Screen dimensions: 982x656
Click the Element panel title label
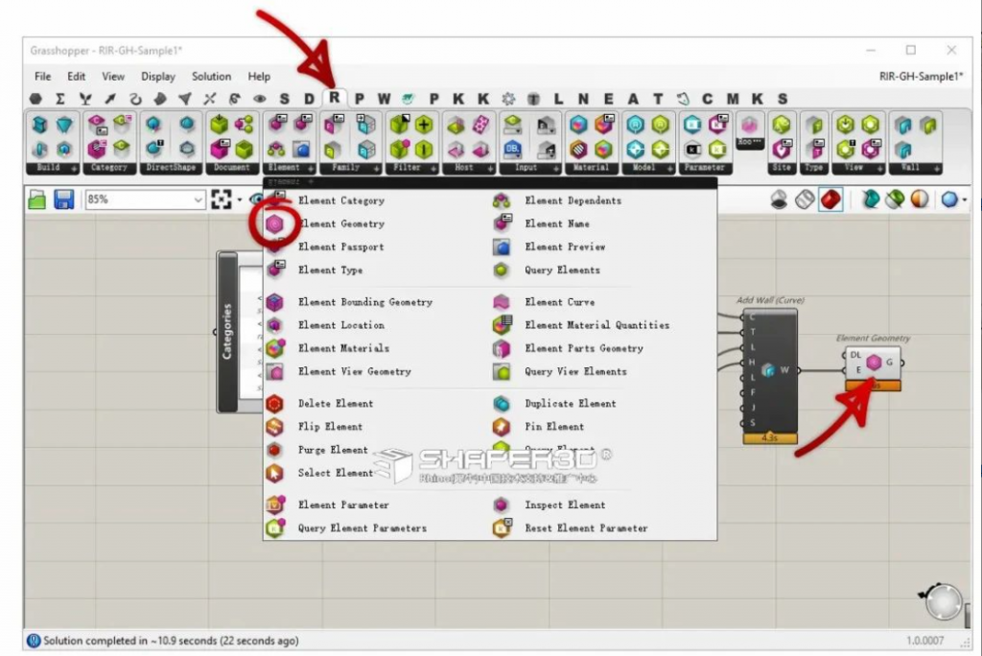click(284, 168)
